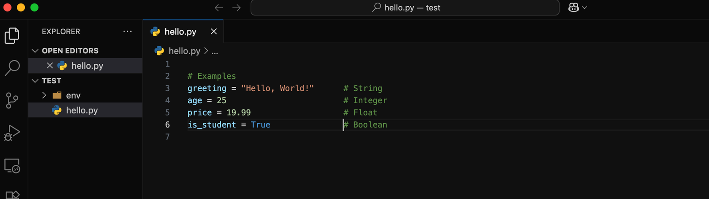Viewport: 709px width, 199px height.
Task: Open the Run and Debug view
Action: pyautogui.click(x=12, y=133)
